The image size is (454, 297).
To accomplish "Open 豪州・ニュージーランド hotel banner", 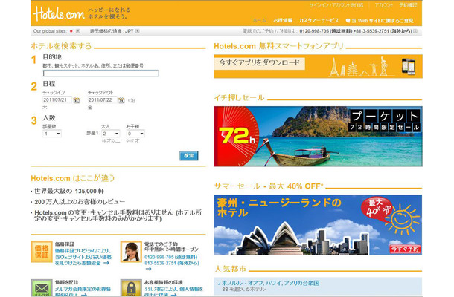I will 319,225.
